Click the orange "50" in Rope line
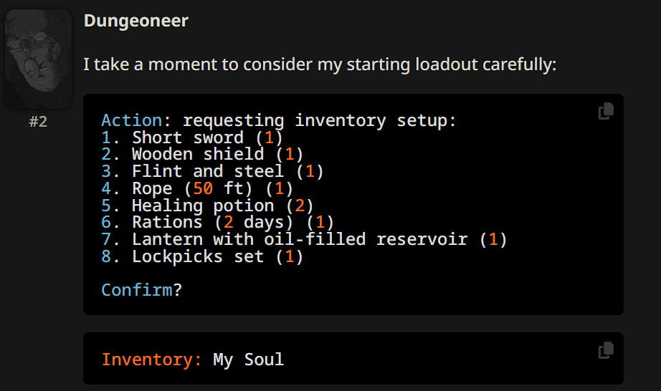The width and height of the screenshot is (661, 391). click(x=204, y=188)
